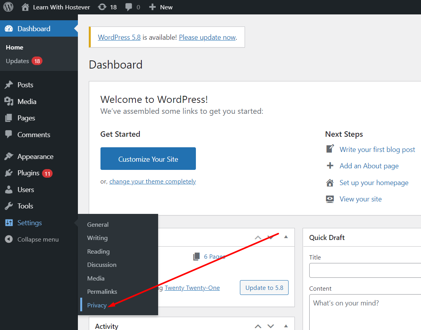Click the Comments bubble icon in sidebar

(x=9, y=134)
